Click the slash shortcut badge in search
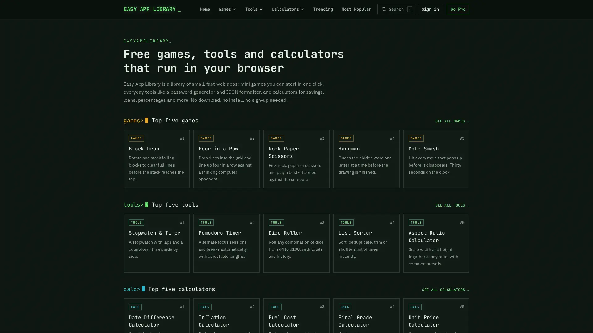The image size is (593, 333). pyautogui.click(x=410, y=9)
